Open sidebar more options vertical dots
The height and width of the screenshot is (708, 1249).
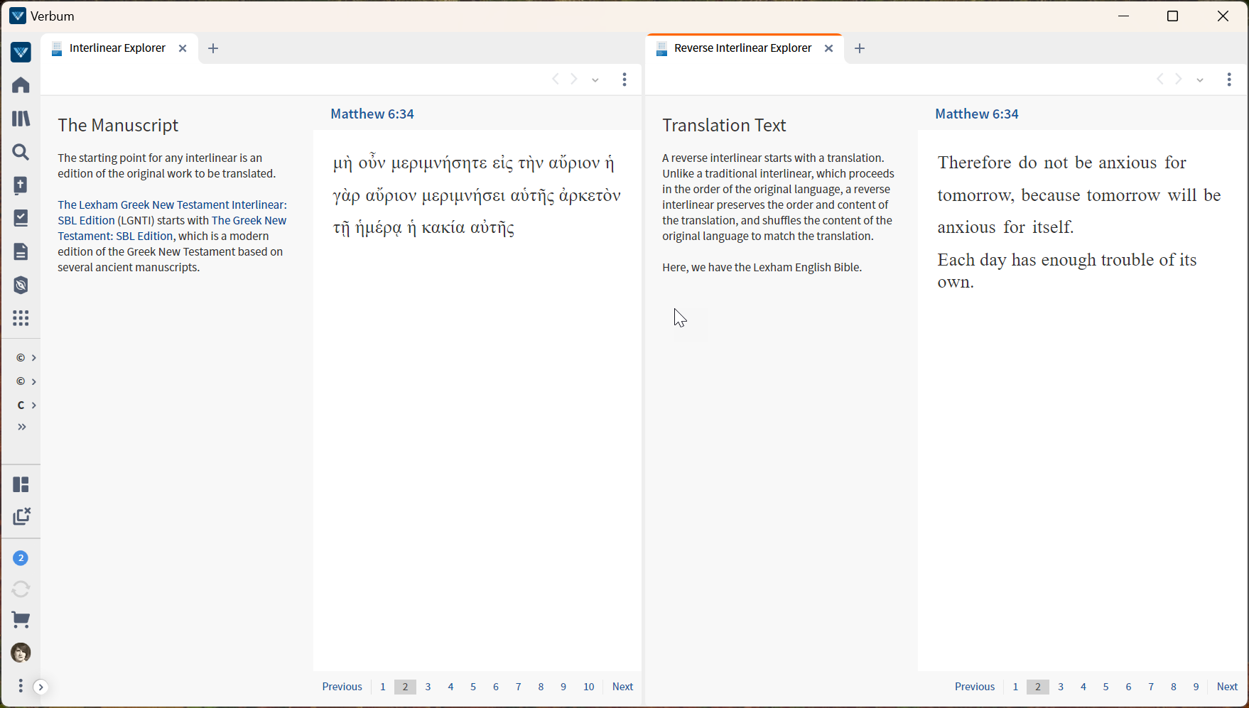click(x=21, y=686)
